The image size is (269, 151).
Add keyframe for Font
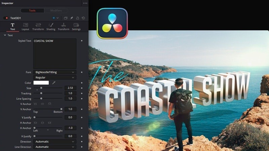tap(82, 72)
